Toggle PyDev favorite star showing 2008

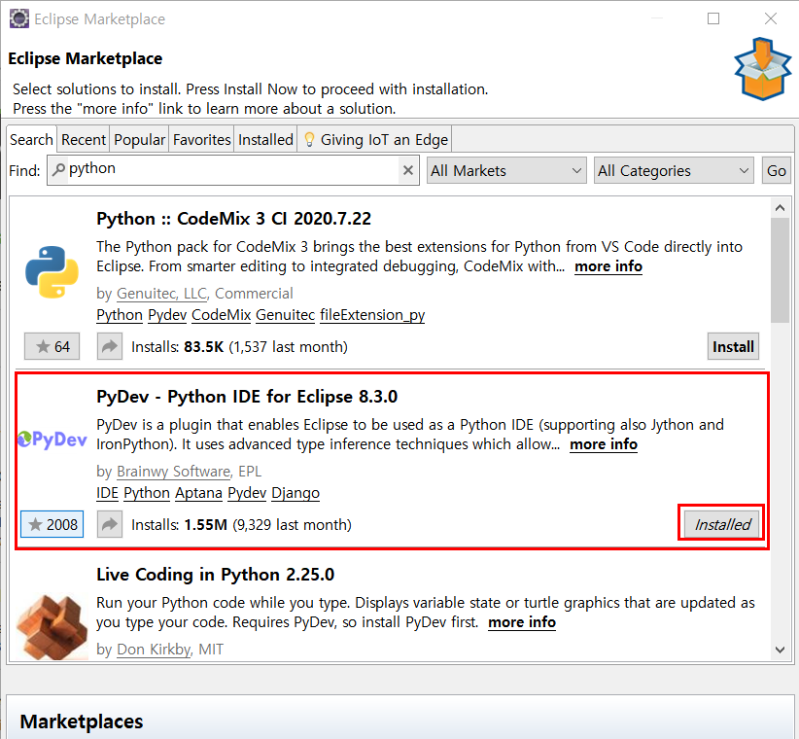pos(52,524)
